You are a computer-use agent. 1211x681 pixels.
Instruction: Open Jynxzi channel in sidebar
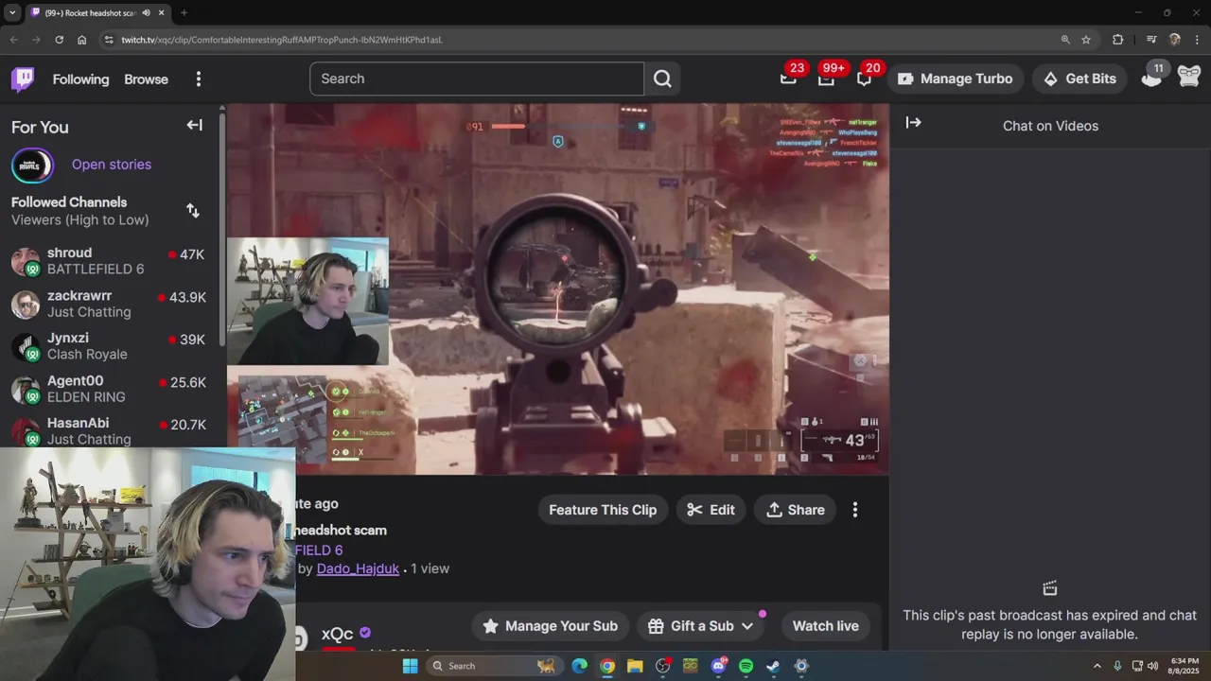108,346
